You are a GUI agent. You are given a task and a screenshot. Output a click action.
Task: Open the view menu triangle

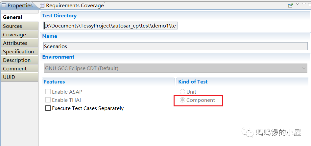[x=298, y=4]
